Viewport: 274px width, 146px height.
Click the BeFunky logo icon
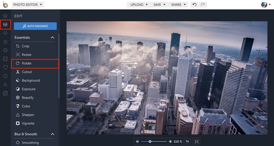(5, 5)
